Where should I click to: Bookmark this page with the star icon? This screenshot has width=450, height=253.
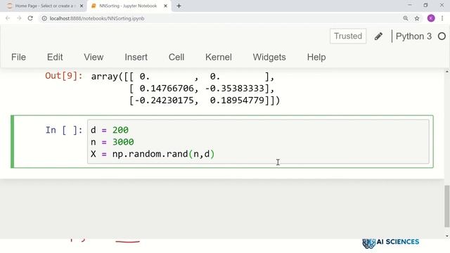(x=417, y=18)
